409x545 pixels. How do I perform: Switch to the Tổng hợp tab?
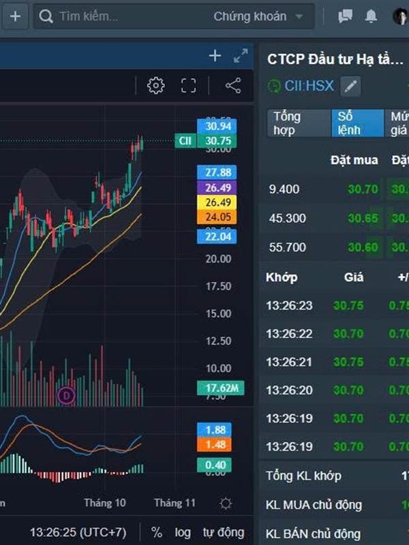click(x=299, y=123)
